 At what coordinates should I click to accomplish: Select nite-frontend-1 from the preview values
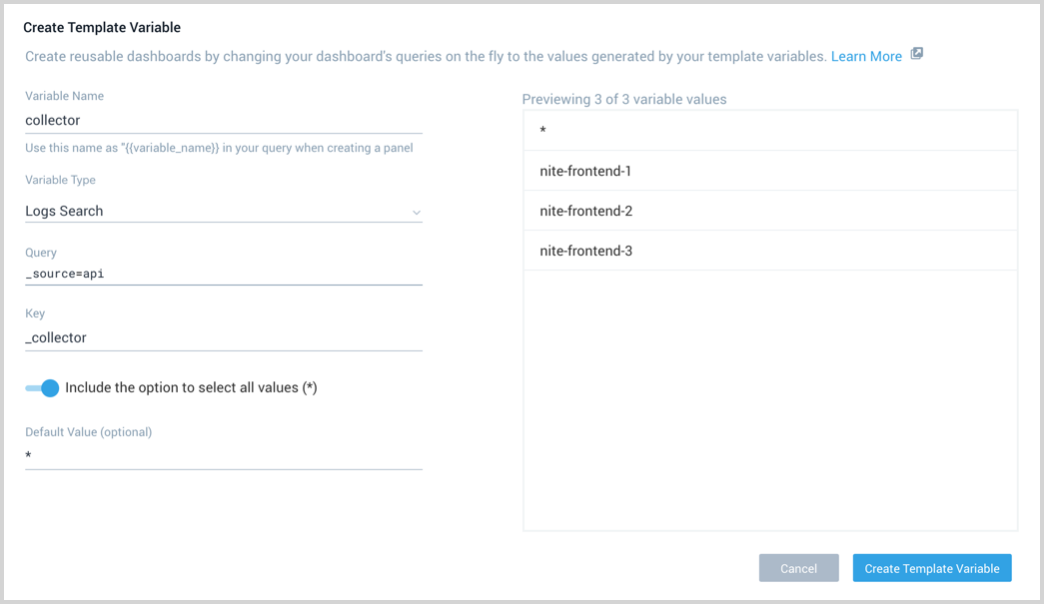769,171
